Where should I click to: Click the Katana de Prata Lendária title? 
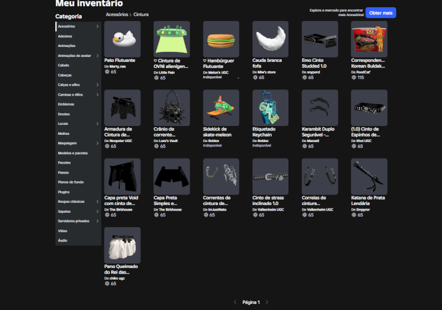[368, 201]
